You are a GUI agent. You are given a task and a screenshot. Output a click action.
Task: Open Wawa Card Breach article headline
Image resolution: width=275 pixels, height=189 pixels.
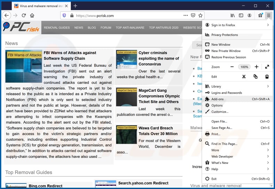click(x=158, y=131)
